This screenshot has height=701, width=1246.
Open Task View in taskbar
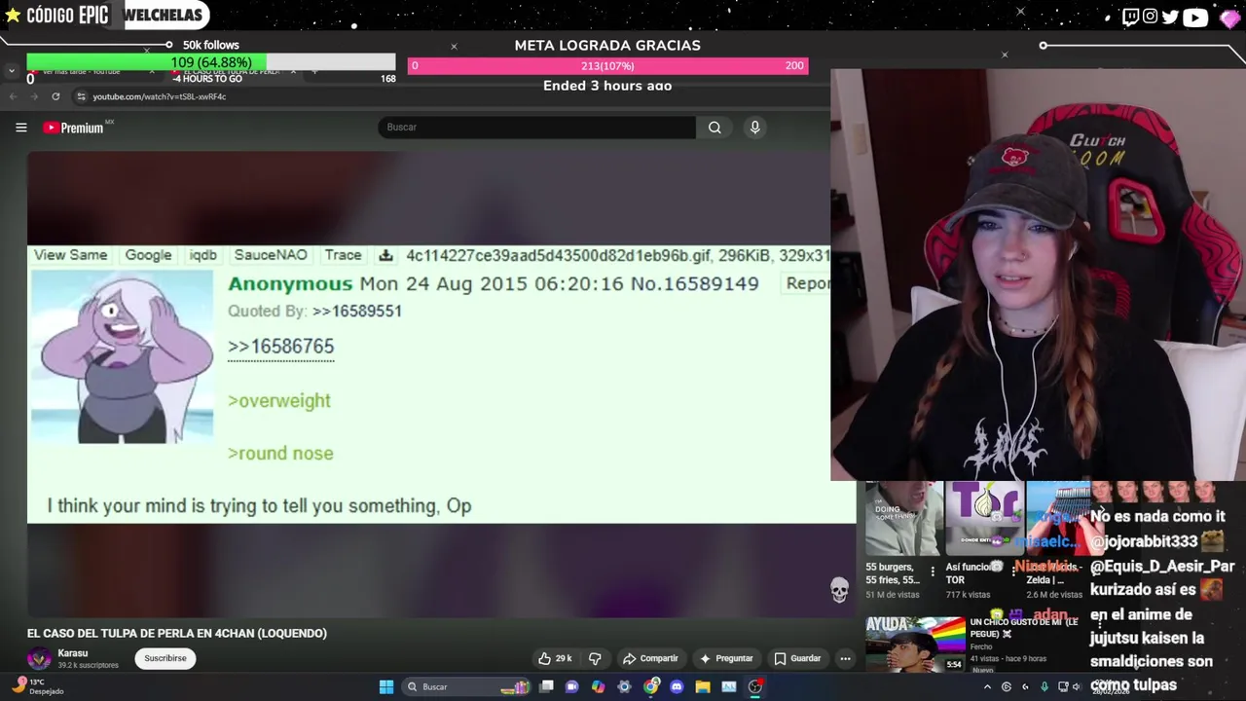coord(547,686)
